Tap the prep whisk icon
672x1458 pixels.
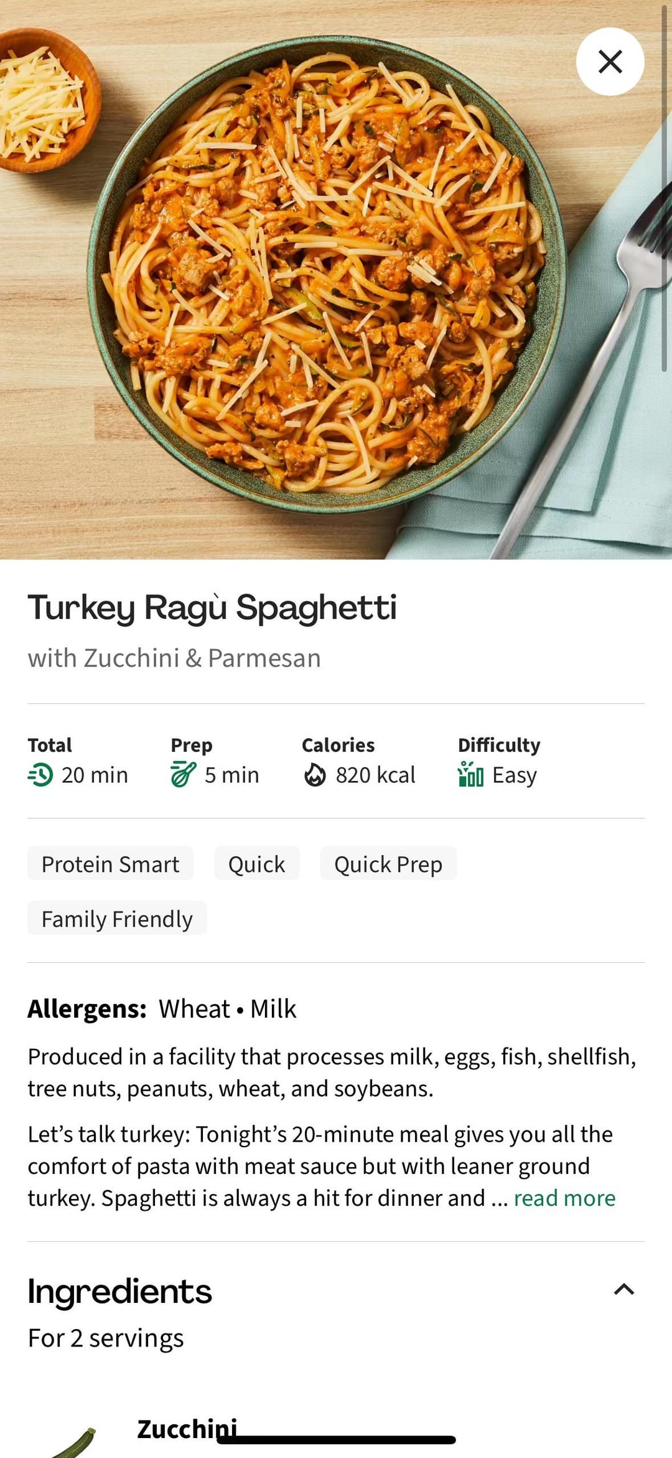[x=184, y=775]
